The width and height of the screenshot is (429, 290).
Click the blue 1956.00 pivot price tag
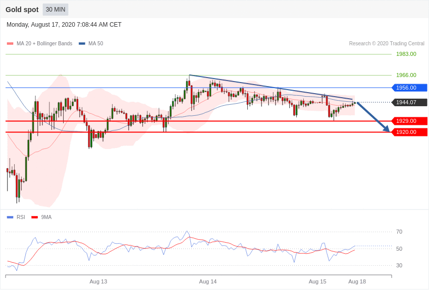pyautogui.click(x=410, y=88)
